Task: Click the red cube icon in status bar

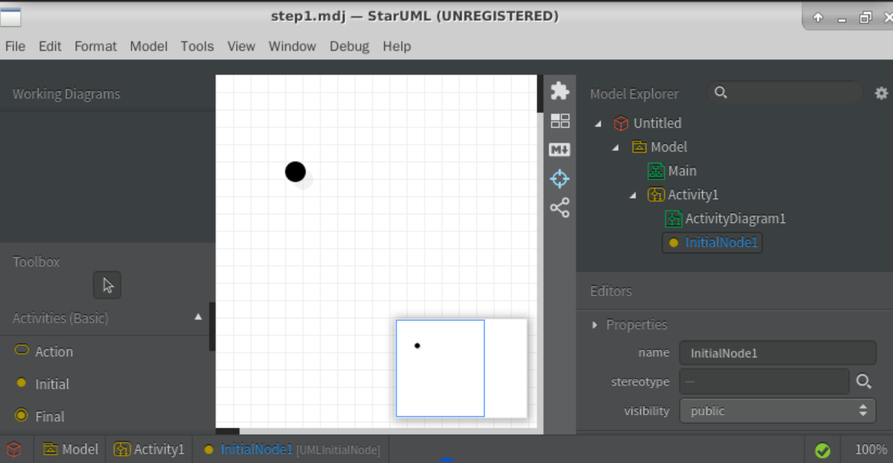Action: (14, 449)
